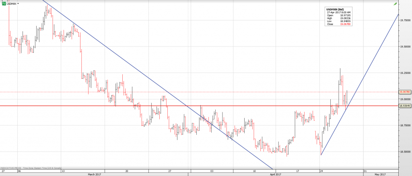Click the May 2017 month label
This screenshot has width=412, height=176.
380,174
